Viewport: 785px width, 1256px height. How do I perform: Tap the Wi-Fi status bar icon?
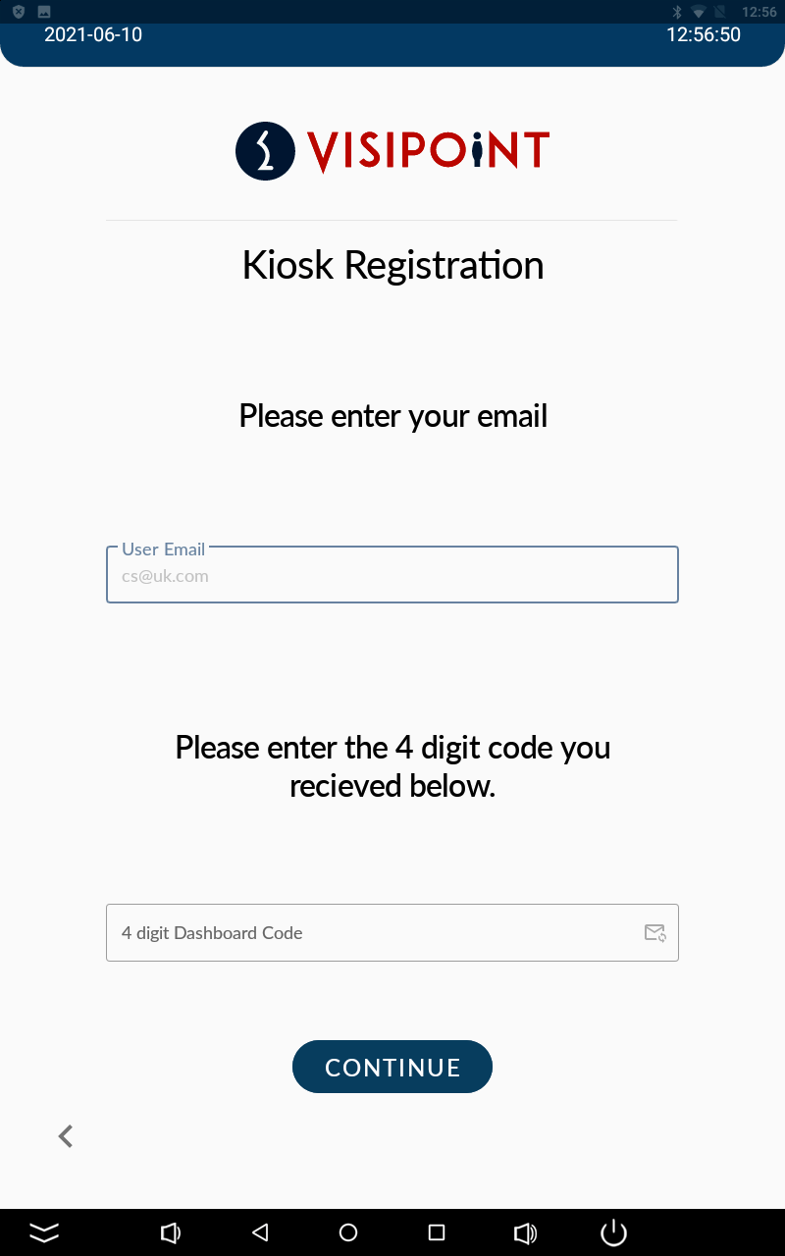click(x=699, y=12)
